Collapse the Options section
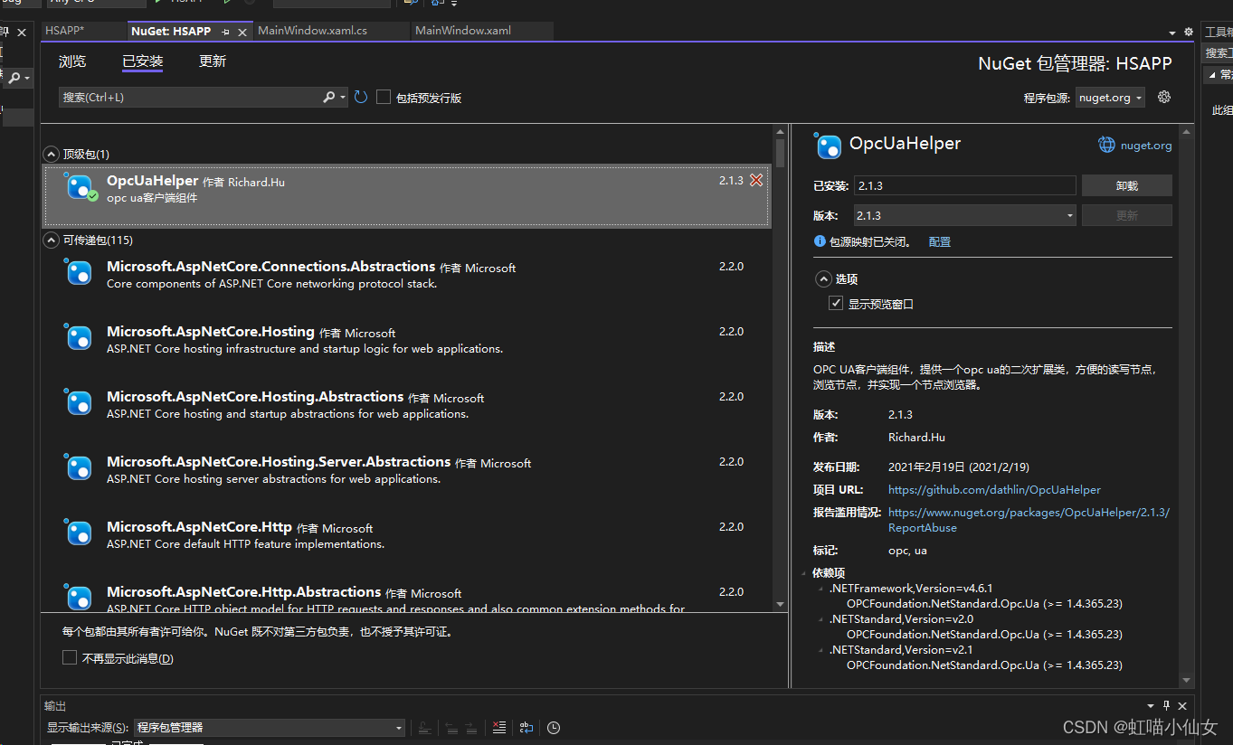 [823, 278]
